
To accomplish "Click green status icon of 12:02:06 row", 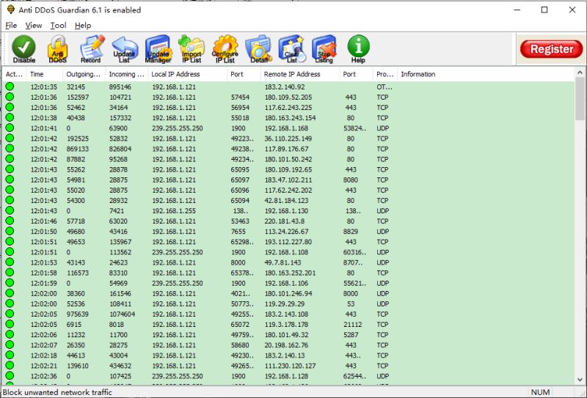I will (x=10, y=334).
